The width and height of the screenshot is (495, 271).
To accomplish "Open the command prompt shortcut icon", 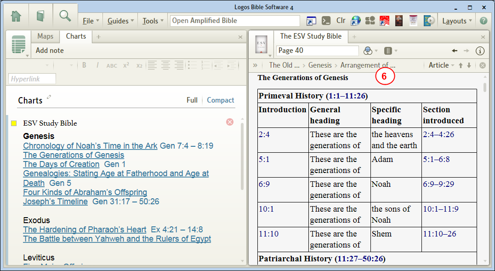I will [326, 21].
